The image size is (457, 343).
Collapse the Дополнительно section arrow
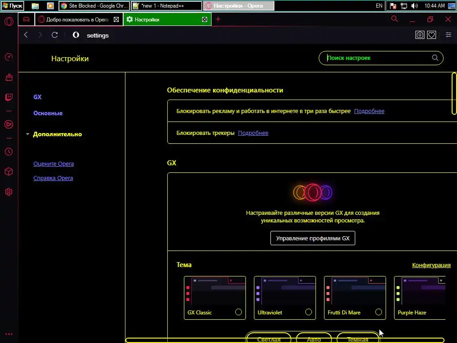(28, 134)
